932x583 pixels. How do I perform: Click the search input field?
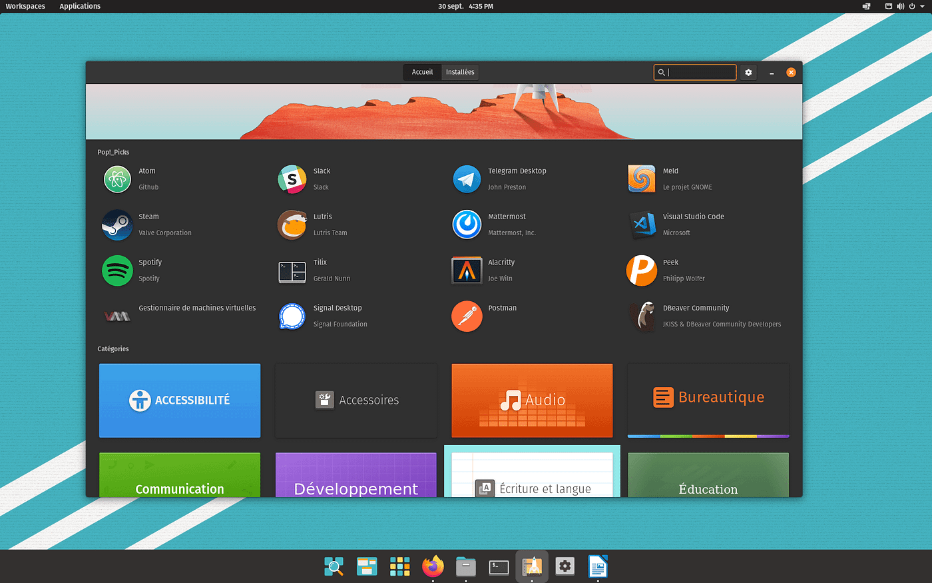(700, 72)
